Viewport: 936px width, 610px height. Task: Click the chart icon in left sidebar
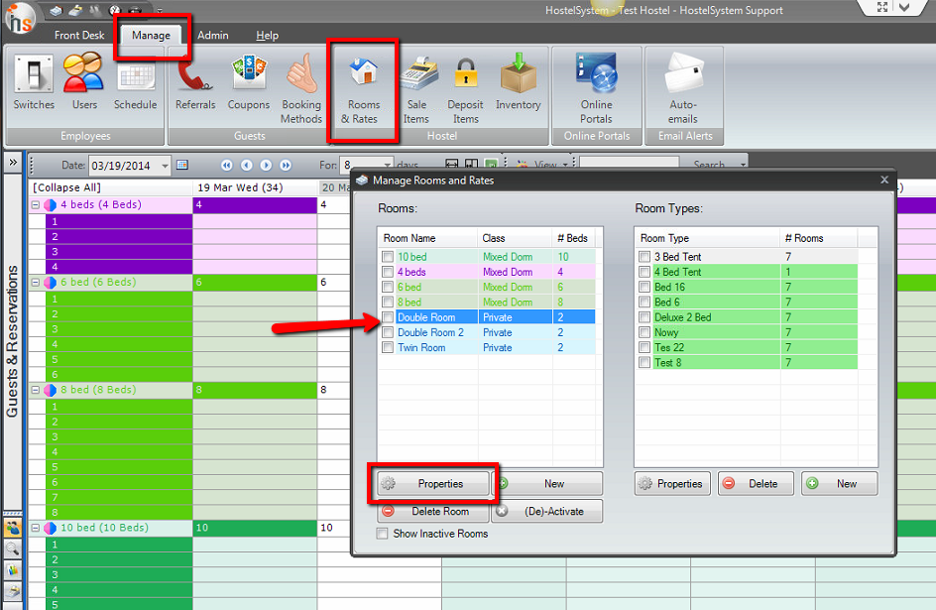pyautogui.click(x=13, y=569)
